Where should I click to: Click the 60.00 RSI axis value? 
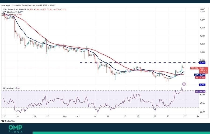[x=202, y=95]
